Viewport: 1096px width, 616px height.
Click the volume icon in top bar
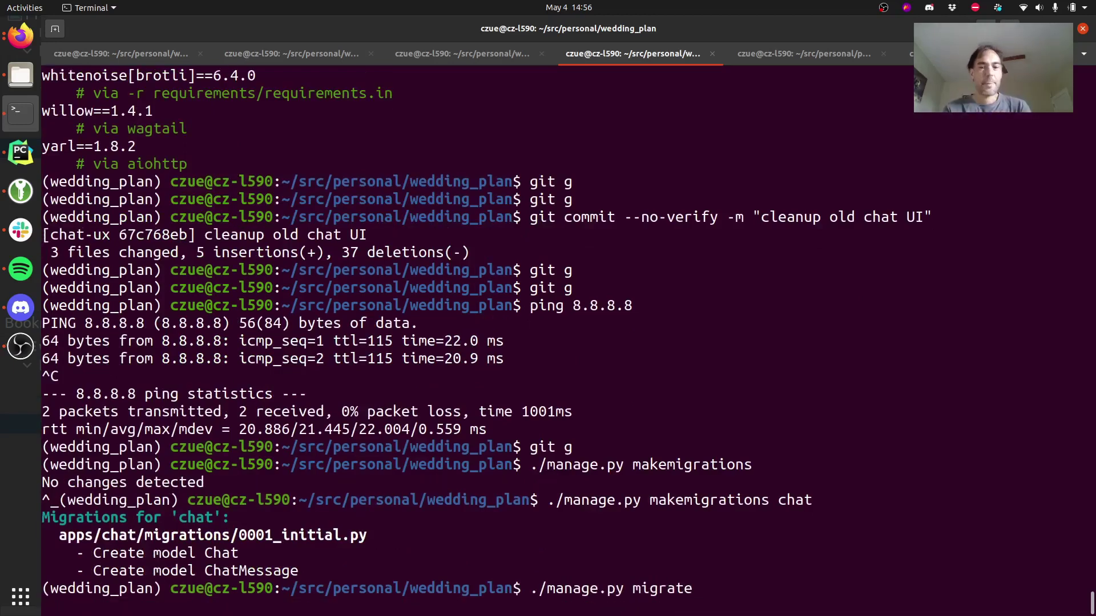pos(1039,7)
